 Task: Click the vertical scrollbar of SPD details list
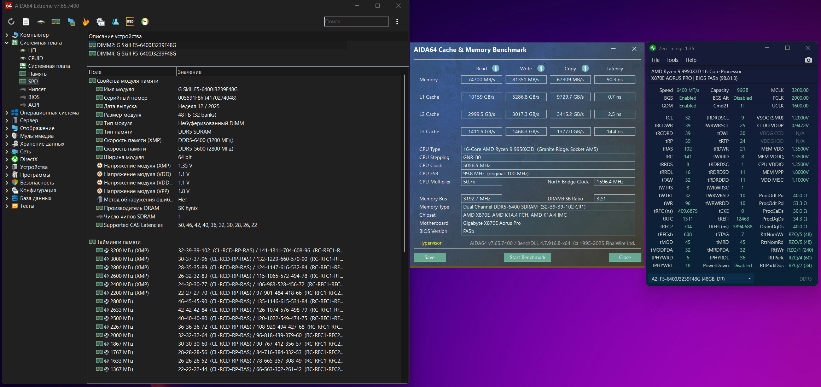point(404,163)
